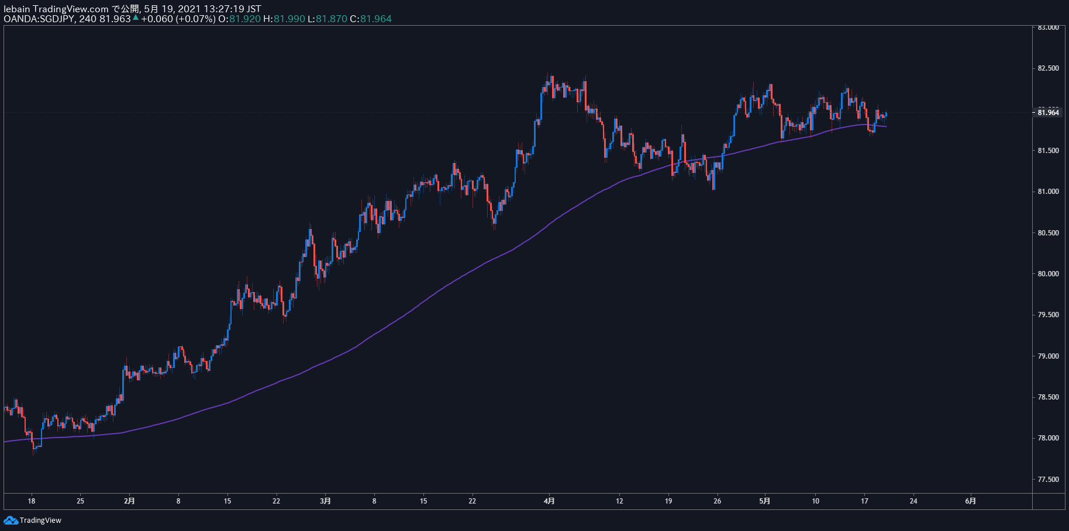Click the 18 date label on time axis
Viewport: 1069px width, 531px height.
(x=32, y=501)
